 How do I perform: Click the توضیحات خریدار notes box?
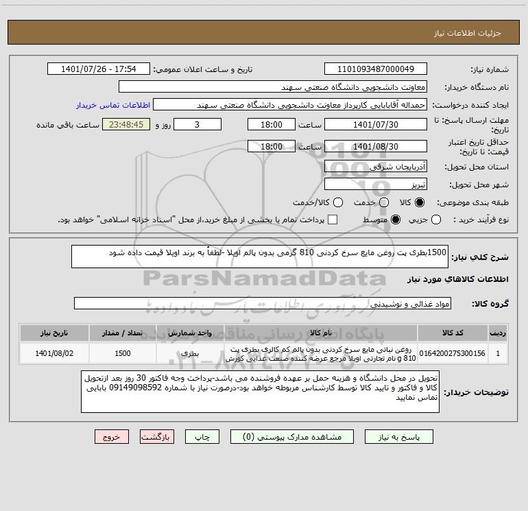[x=260, y=392]
